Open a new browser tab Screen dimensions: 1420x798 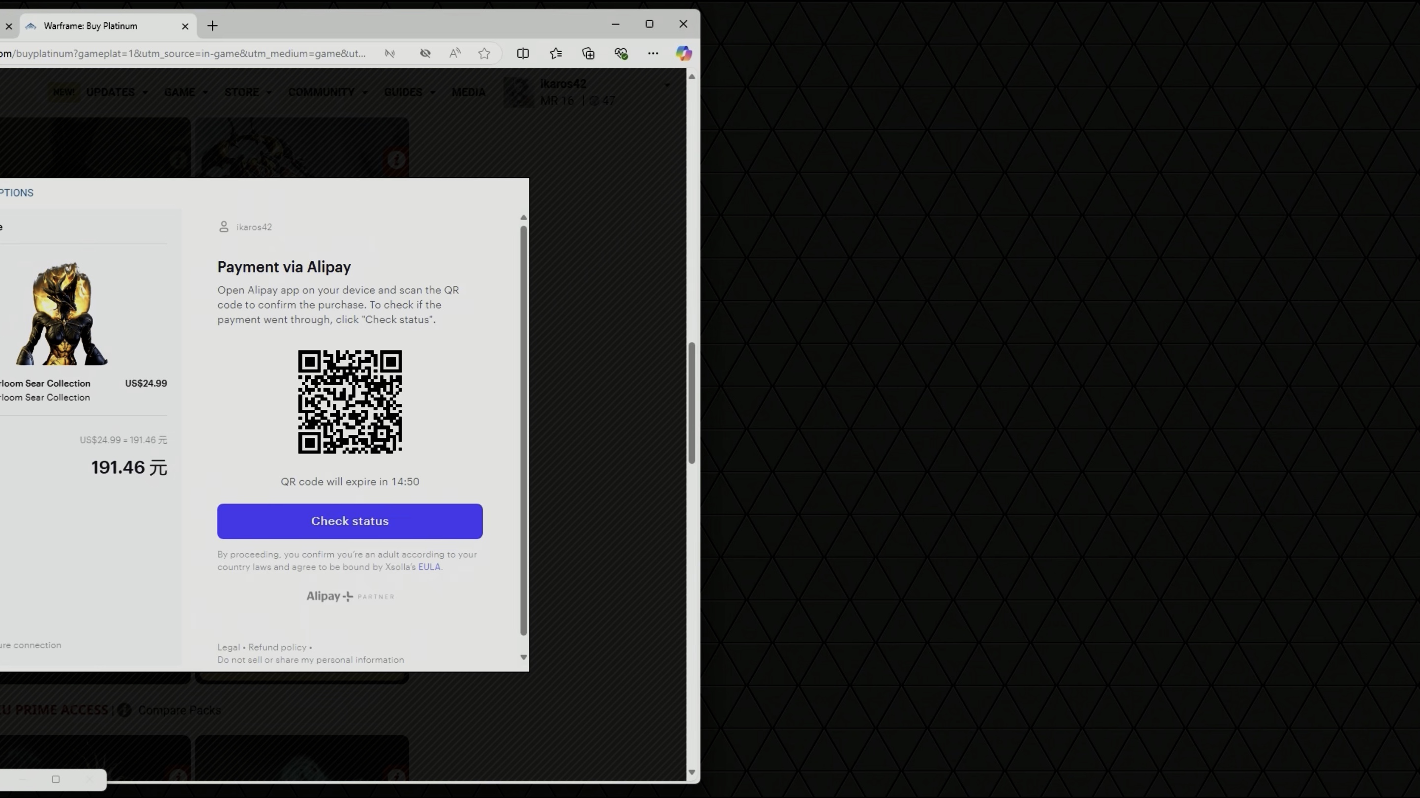pos(212,26)
